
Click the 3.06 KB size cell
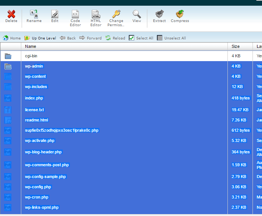(x=239, y=187)
